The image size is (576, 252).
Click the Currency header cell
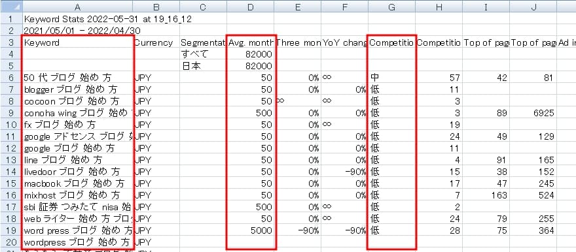point(156,42)
